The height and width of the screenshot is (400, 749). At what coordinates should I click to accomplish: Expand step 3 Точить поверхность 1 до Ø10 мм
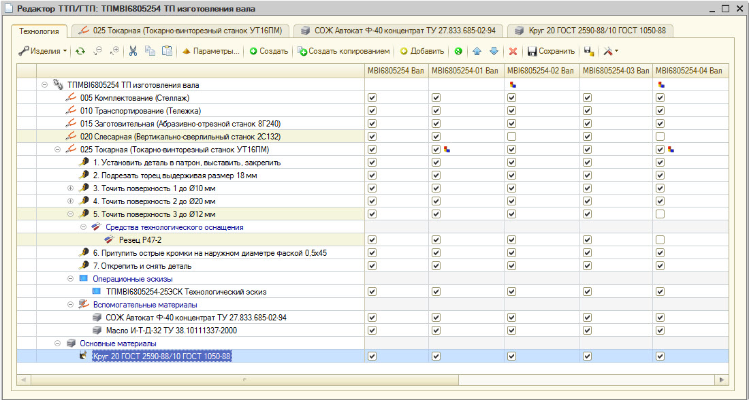tap(70, 188)
